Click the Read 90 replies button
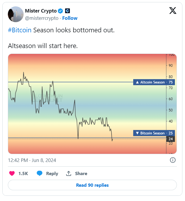This screenshot has height=201, width=185. pos(92,185)
